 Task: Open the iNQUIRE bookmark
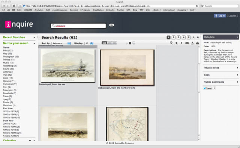(28, 10)
